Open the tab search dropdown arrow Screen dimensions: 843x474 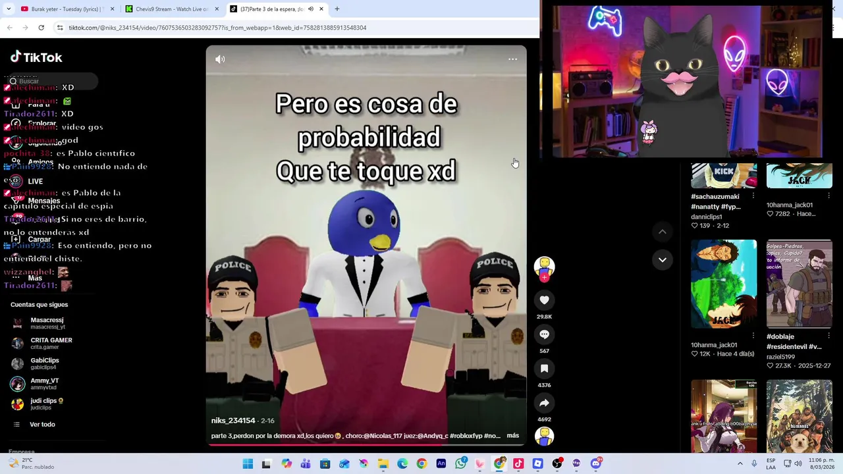8,9
